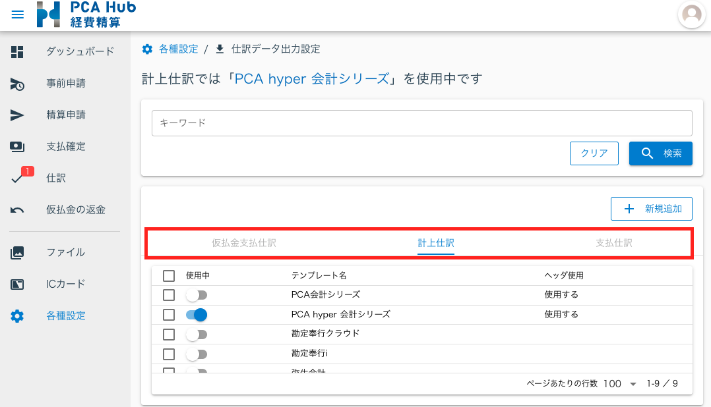Click the 検索 search button
This screenshot has width=711, height=407.
click(x=660, y=153)
